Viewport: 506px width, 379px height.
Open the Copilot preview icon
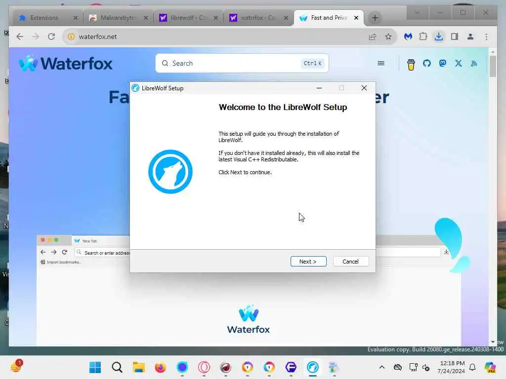(491, 367)
